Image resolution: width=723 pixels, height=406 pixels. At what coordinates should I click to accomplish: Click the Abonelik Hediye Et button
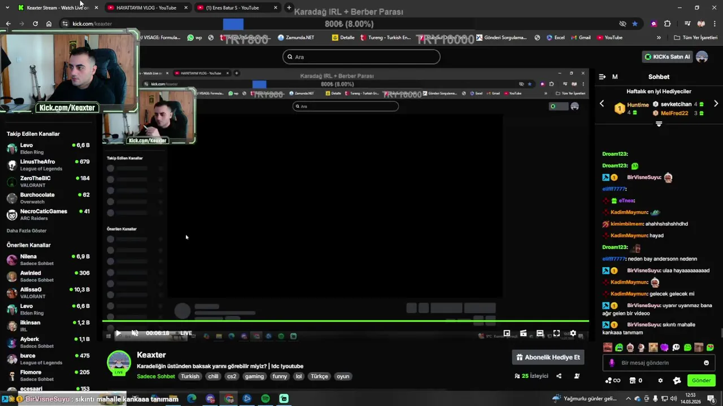[x=548, y=357]
